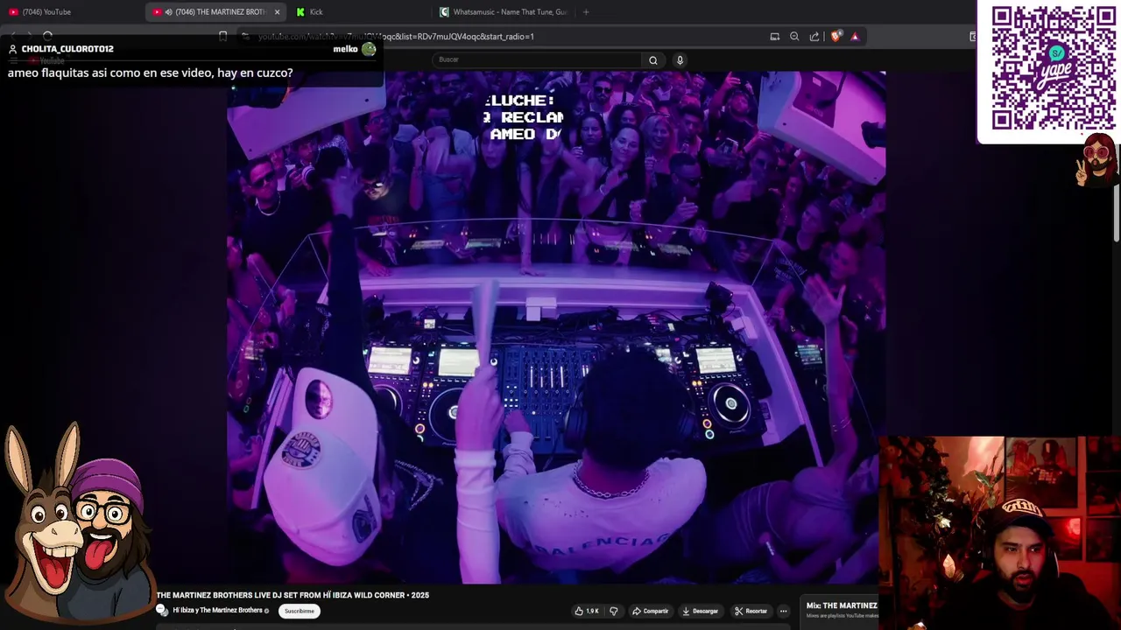Like the video with thumbs-up 1,9 K
The height and width of the screenshot is (630, 1121).
point(587,611)
